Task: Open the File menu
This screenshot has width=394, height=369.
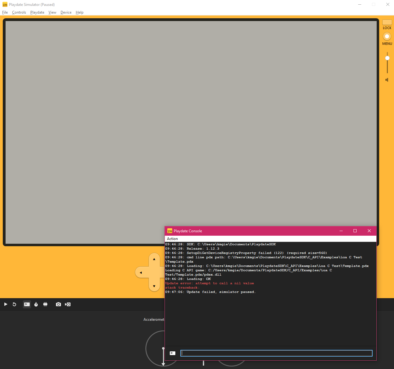Action: click(x=5, y=12)
